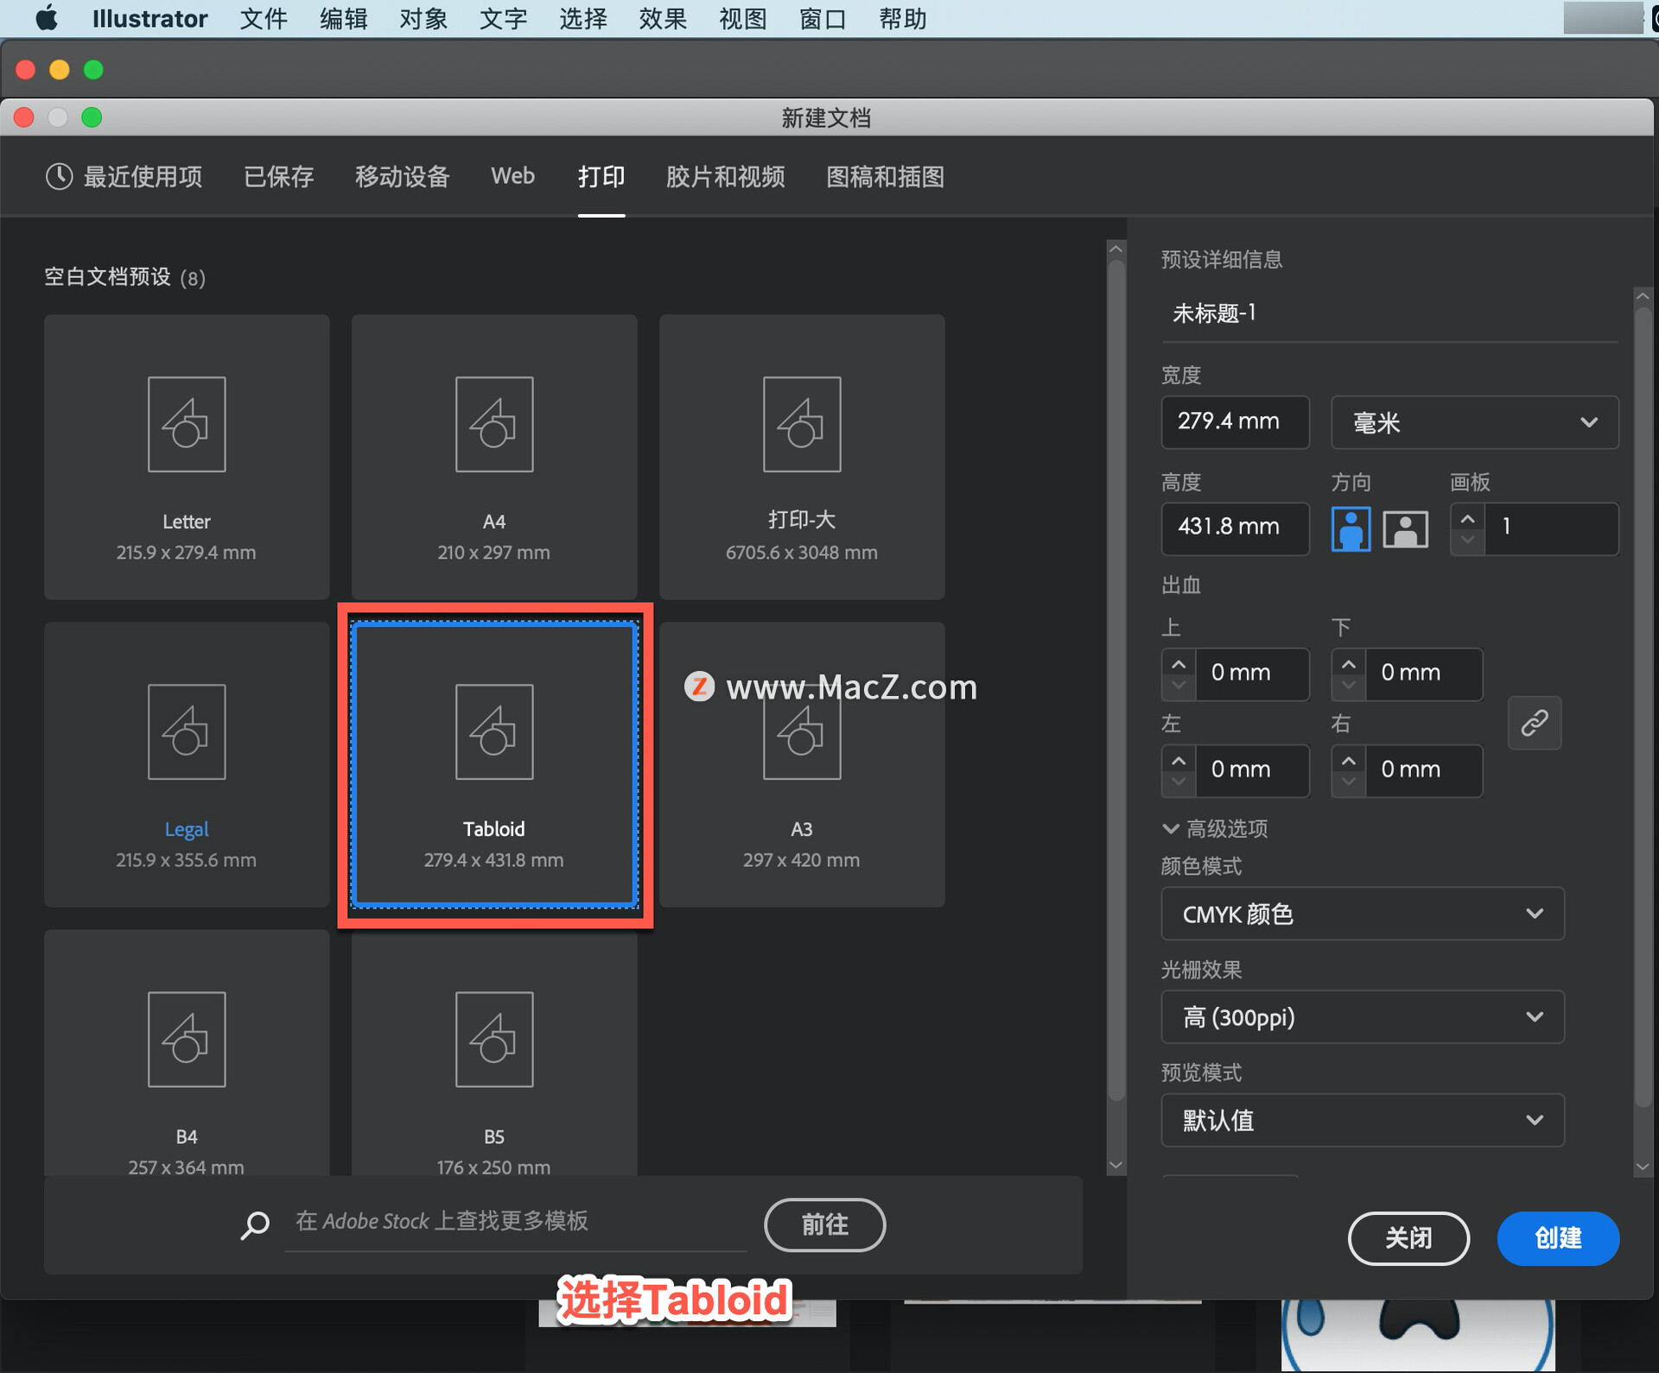The image size is (1659, 1373).
Task: Increase the 右 right bleed value
Action: (x=1349, y=760)
